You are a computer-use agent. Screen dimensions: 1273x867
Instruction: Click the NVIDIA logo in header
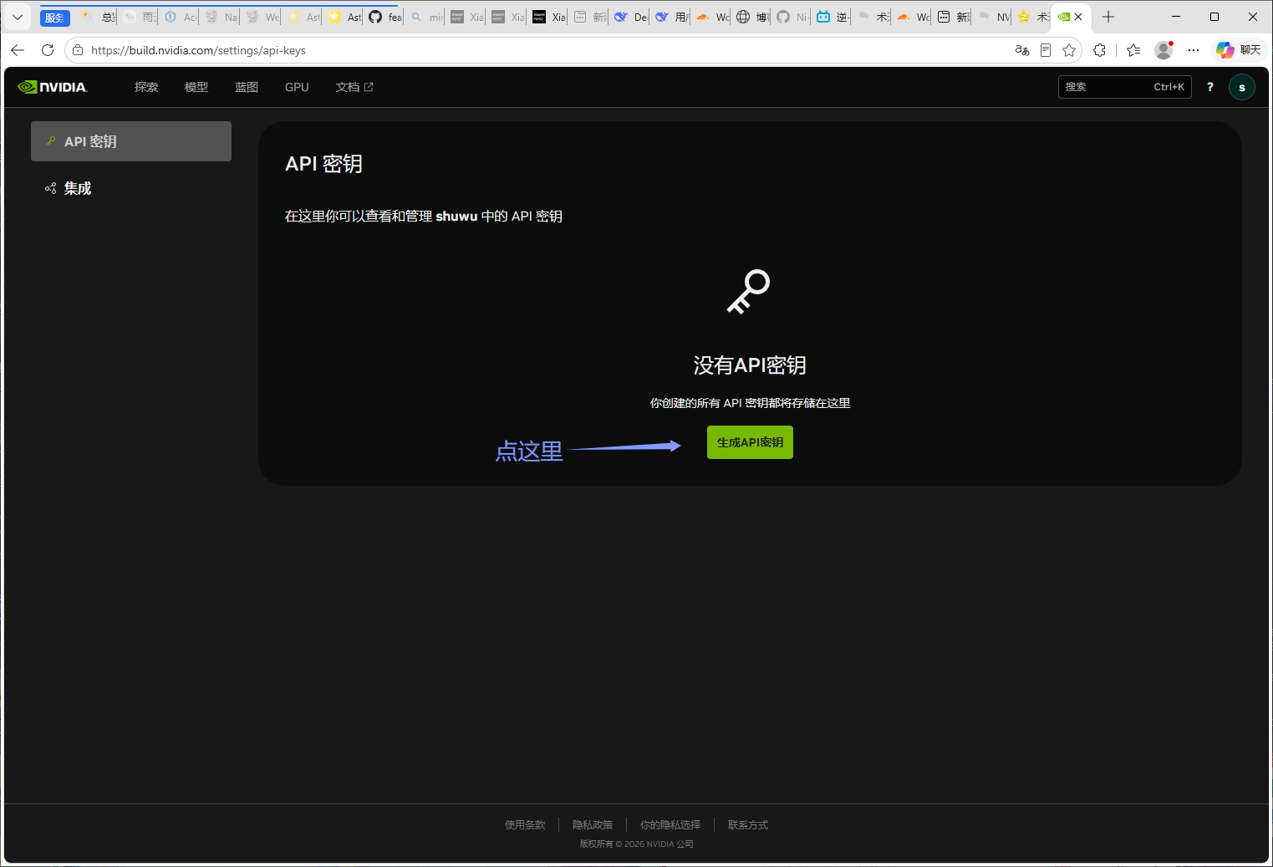[53, 87]
